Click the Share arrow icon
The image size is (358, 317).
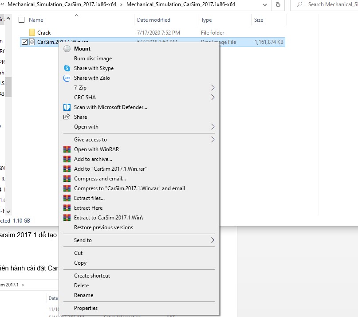pyautogui.click(x=67, y=117)
